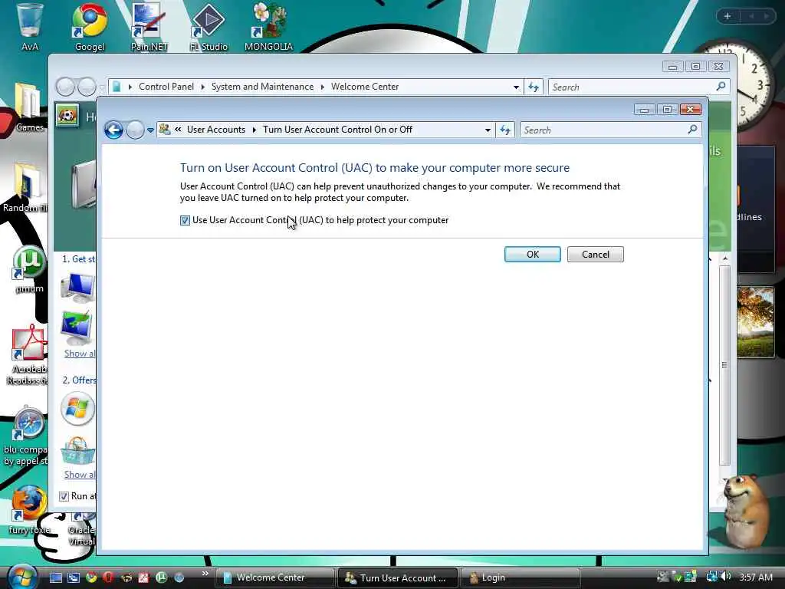Click the blue Back arrow in UAC window
The width and height of the screenshot is (785, 589).
(113, 130)
